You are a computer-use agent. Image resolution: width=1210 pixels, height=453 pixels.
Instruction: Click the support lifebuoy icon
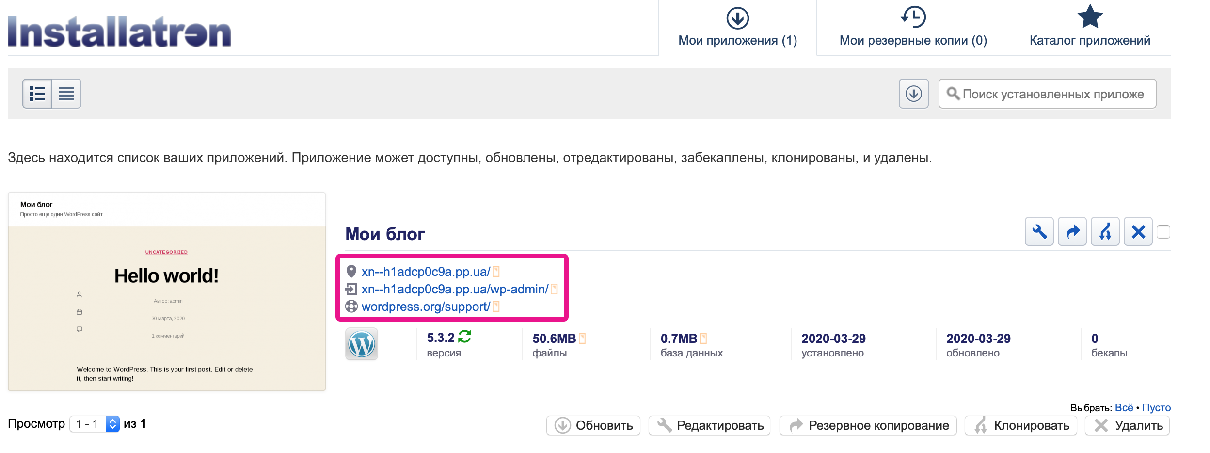pyautogui.click(x=351, y=307)
